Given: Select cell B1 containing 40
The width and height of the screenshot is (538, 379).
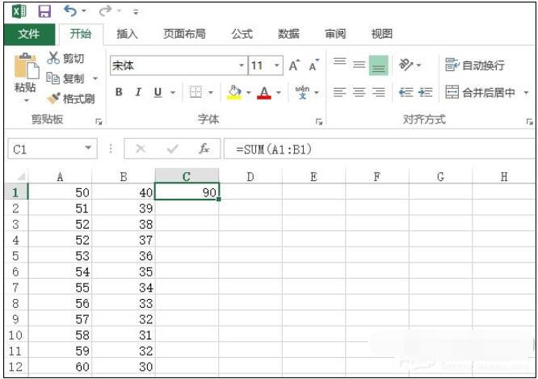Looking at the screenshot, I should pyautogui.click(x=124, y=192).
